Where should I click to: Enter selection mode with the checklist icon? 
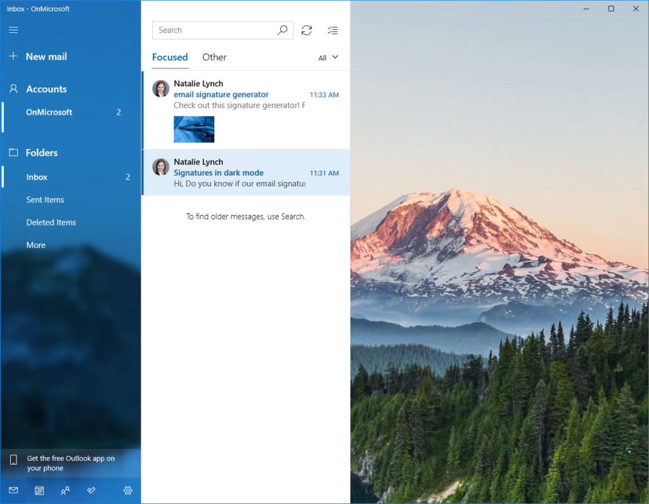point(332,30)
